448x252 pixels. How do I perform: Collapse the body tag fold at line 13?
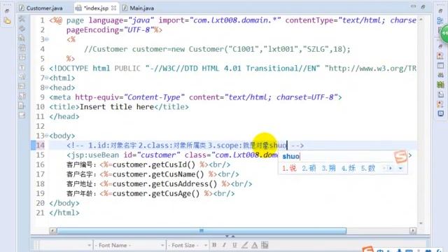tap(47, 135)
